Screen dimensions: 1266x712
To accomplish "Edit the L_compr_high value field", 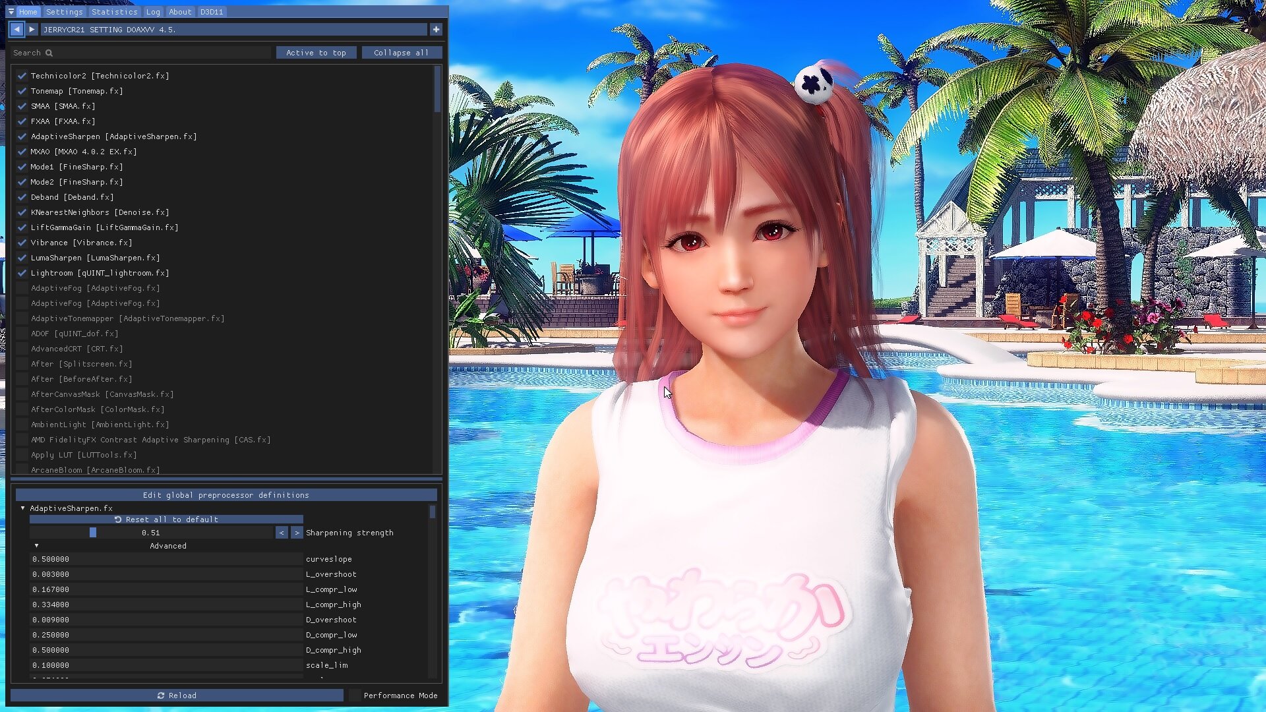I will click(x=166, y=605).
